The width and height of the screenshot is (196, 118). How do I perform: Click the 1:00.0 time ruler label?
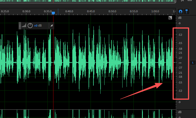coord(155,11)
